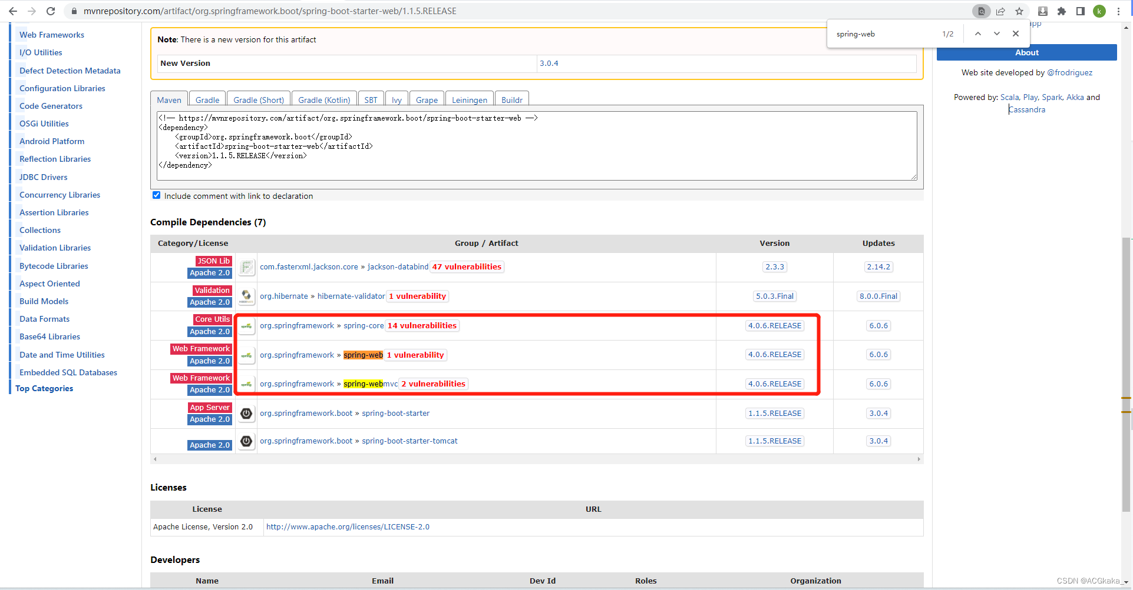The width and height of the screenshot is (1133, 590).
Task: Click the Apache license URL link
Action: 348,527
